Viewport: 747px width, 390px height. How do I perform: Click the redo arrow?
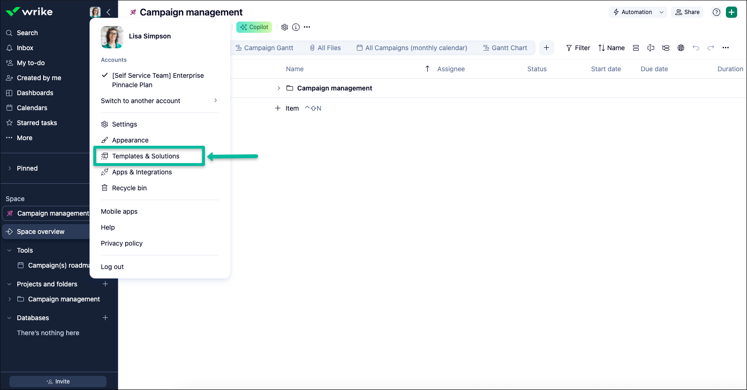pyautogui.click(x=711, y=48)
